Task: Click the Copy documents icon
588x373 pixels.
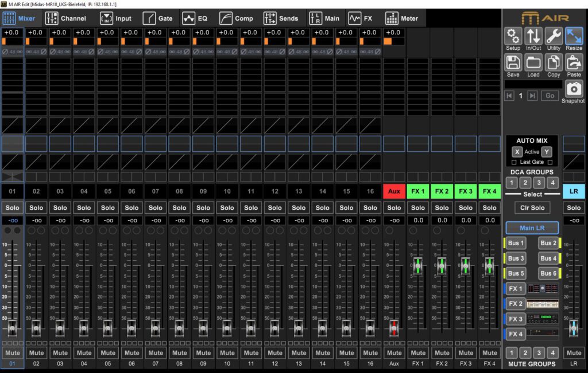Action: 554,62
